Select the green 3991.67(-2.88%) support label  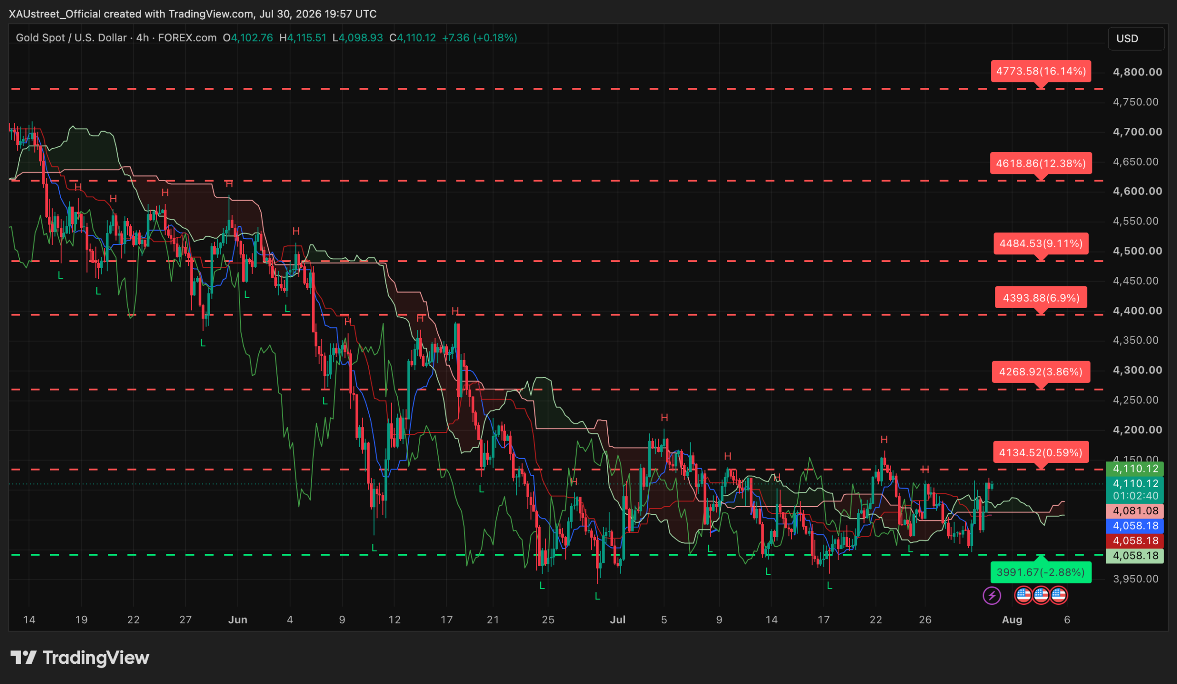1041,572
